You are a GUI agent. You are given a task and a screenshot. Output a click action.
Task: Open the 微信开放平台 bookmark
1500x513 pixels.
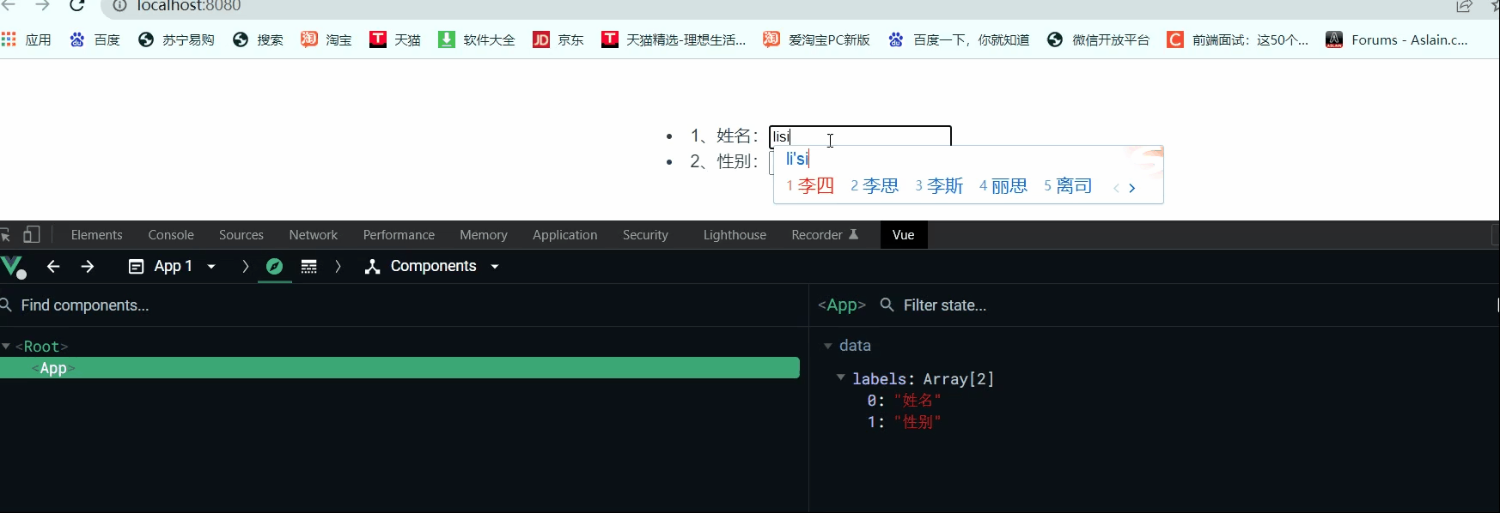click(x=1098, y=39)
